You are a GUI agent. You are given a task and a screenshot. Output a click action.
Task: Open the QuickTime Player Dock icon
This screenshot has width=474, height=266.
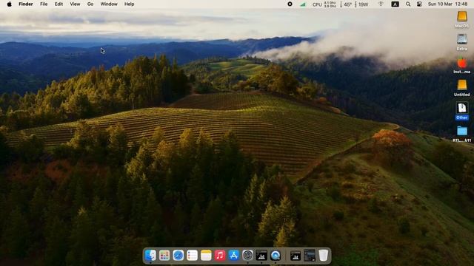pos(276,256)
